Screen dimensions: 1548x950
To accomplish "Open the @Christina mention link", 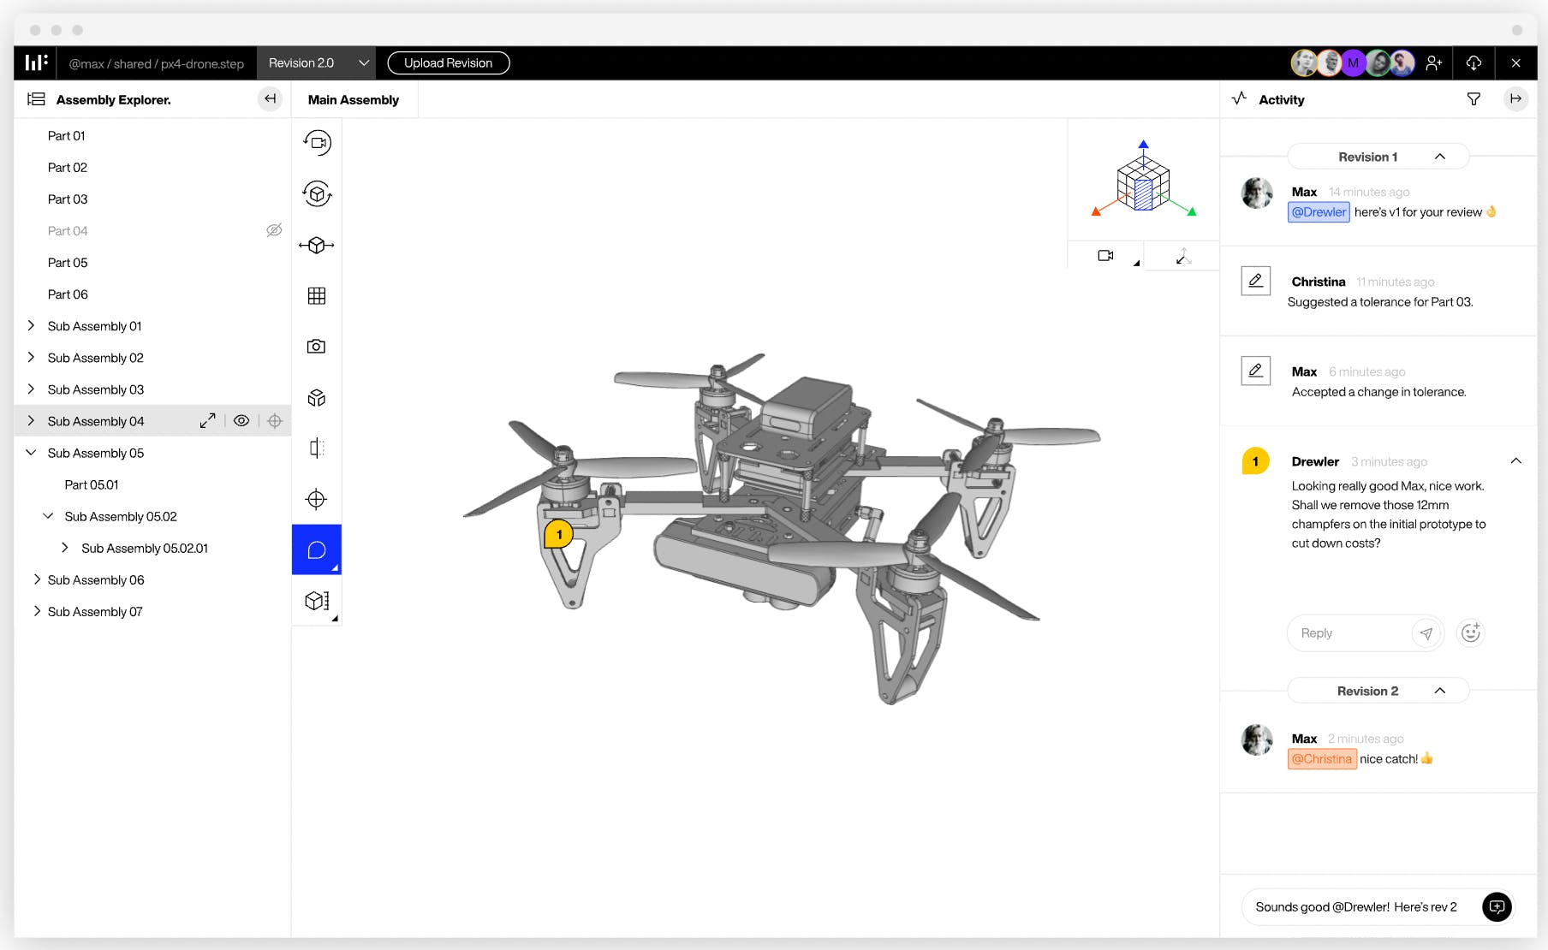I will tap(1322, 759).
